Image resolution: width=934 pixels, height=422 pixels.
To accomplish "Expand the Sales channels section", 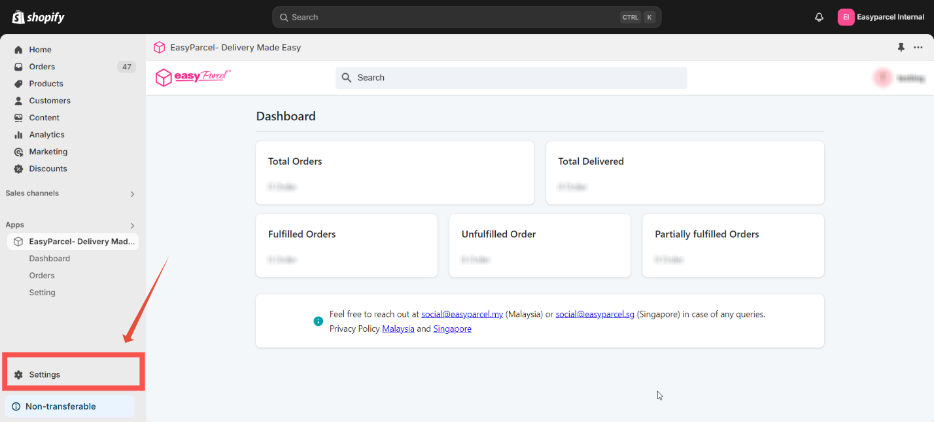I will point(132,194).
